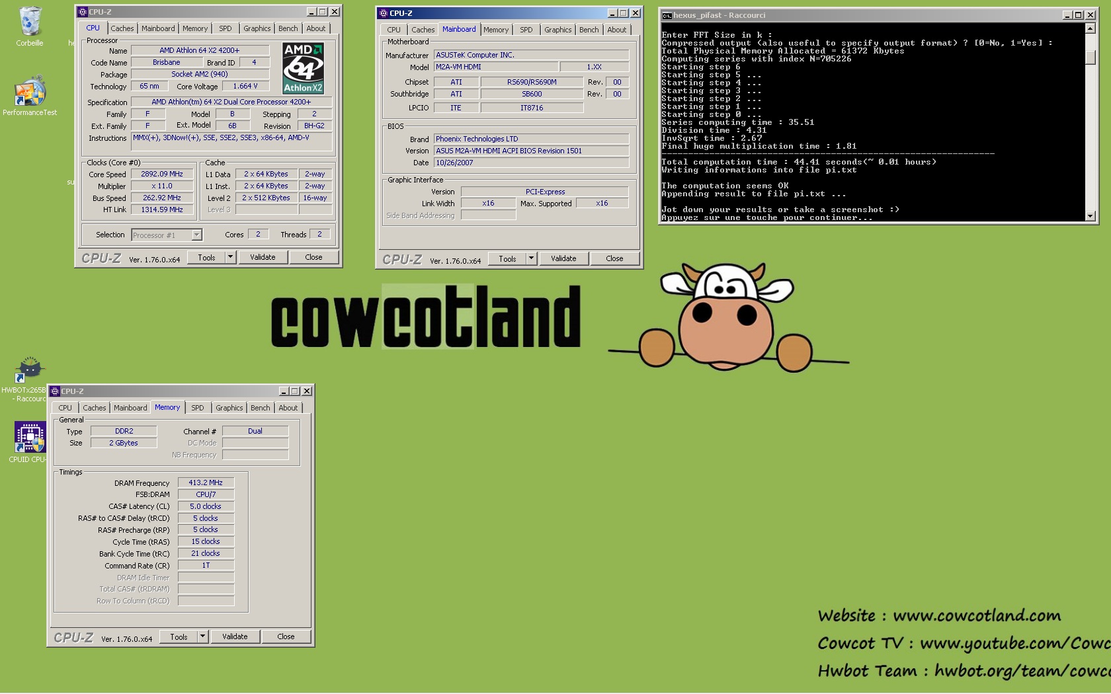The width and height of the screenshot is (1111, 694).
Task: Click the BIOS date 10/26/2007 field
Action: pyautogui.click(x=531, y=163)
